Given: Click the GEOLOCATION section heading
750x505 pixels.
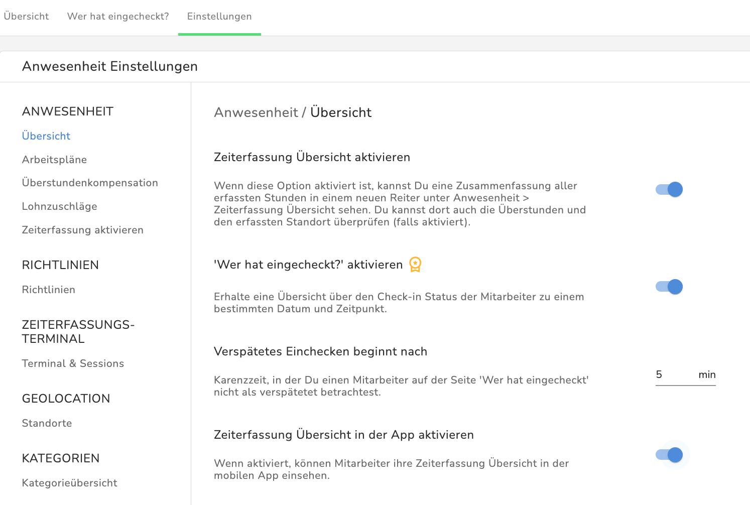Looking at the screenshot, I should click(x=66, y=399).
